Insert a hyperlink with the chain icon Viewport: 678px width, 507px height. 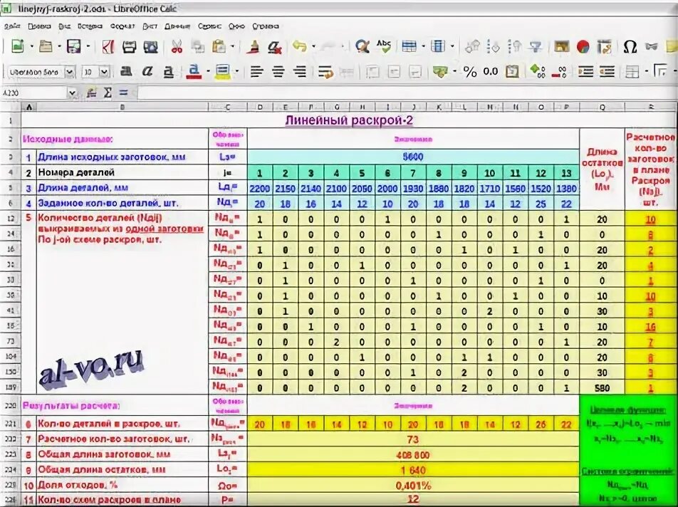click(652, 47)
